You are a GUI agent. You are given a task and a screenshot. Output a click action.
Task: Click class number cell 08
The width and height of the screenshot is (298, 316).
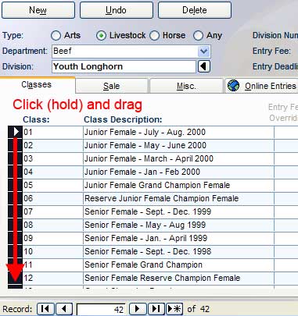(53, 225)
